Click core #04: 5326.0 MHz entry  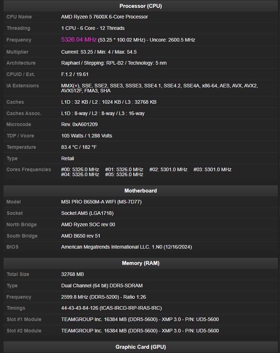pos(80,174)
